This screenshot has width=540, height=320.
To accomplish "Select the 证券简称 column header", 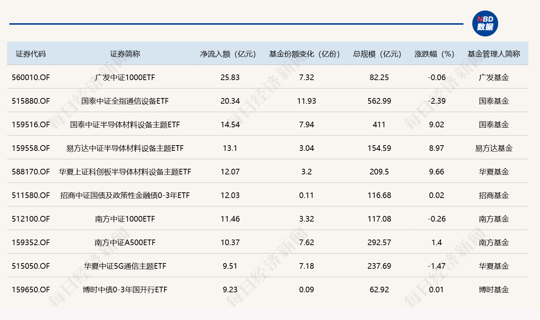I will 125,54.
